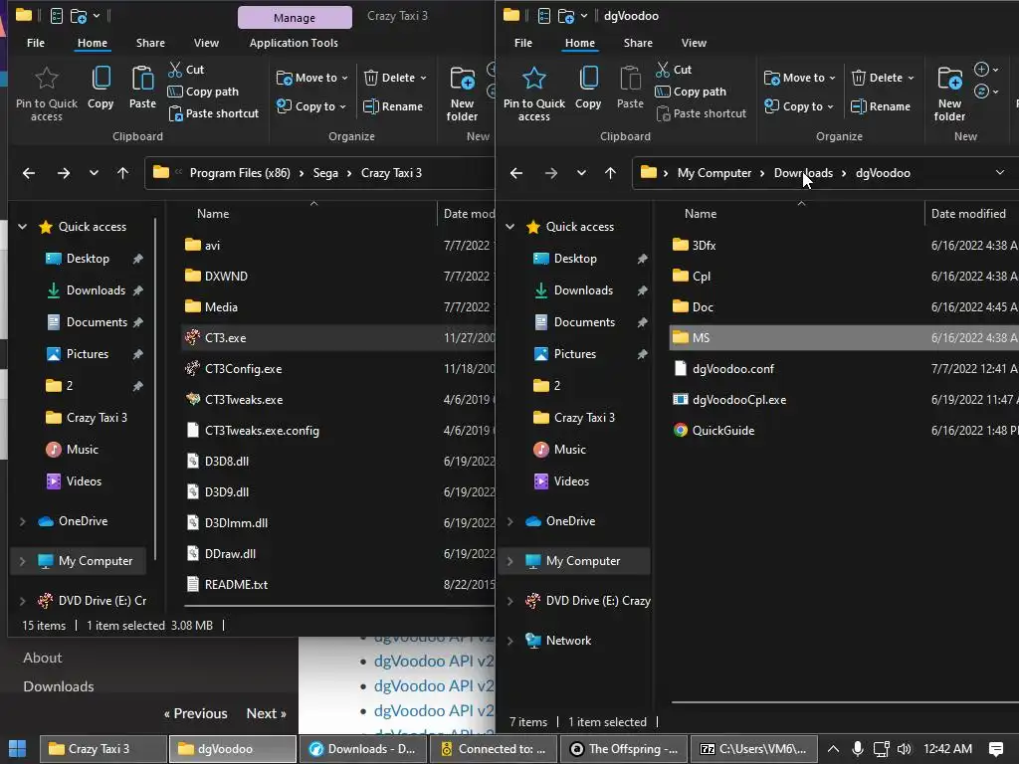Viewport: 1019px width, 764px height.
Task: Expand My Computer in Crazy Taxi 3 sidebar
Action: [x=23, y=561]
